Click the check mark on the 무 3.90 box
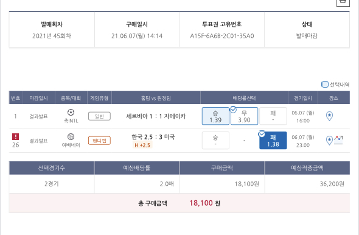Image resolution: width=359 pixels, height=235 pixels. pos(233,110)
